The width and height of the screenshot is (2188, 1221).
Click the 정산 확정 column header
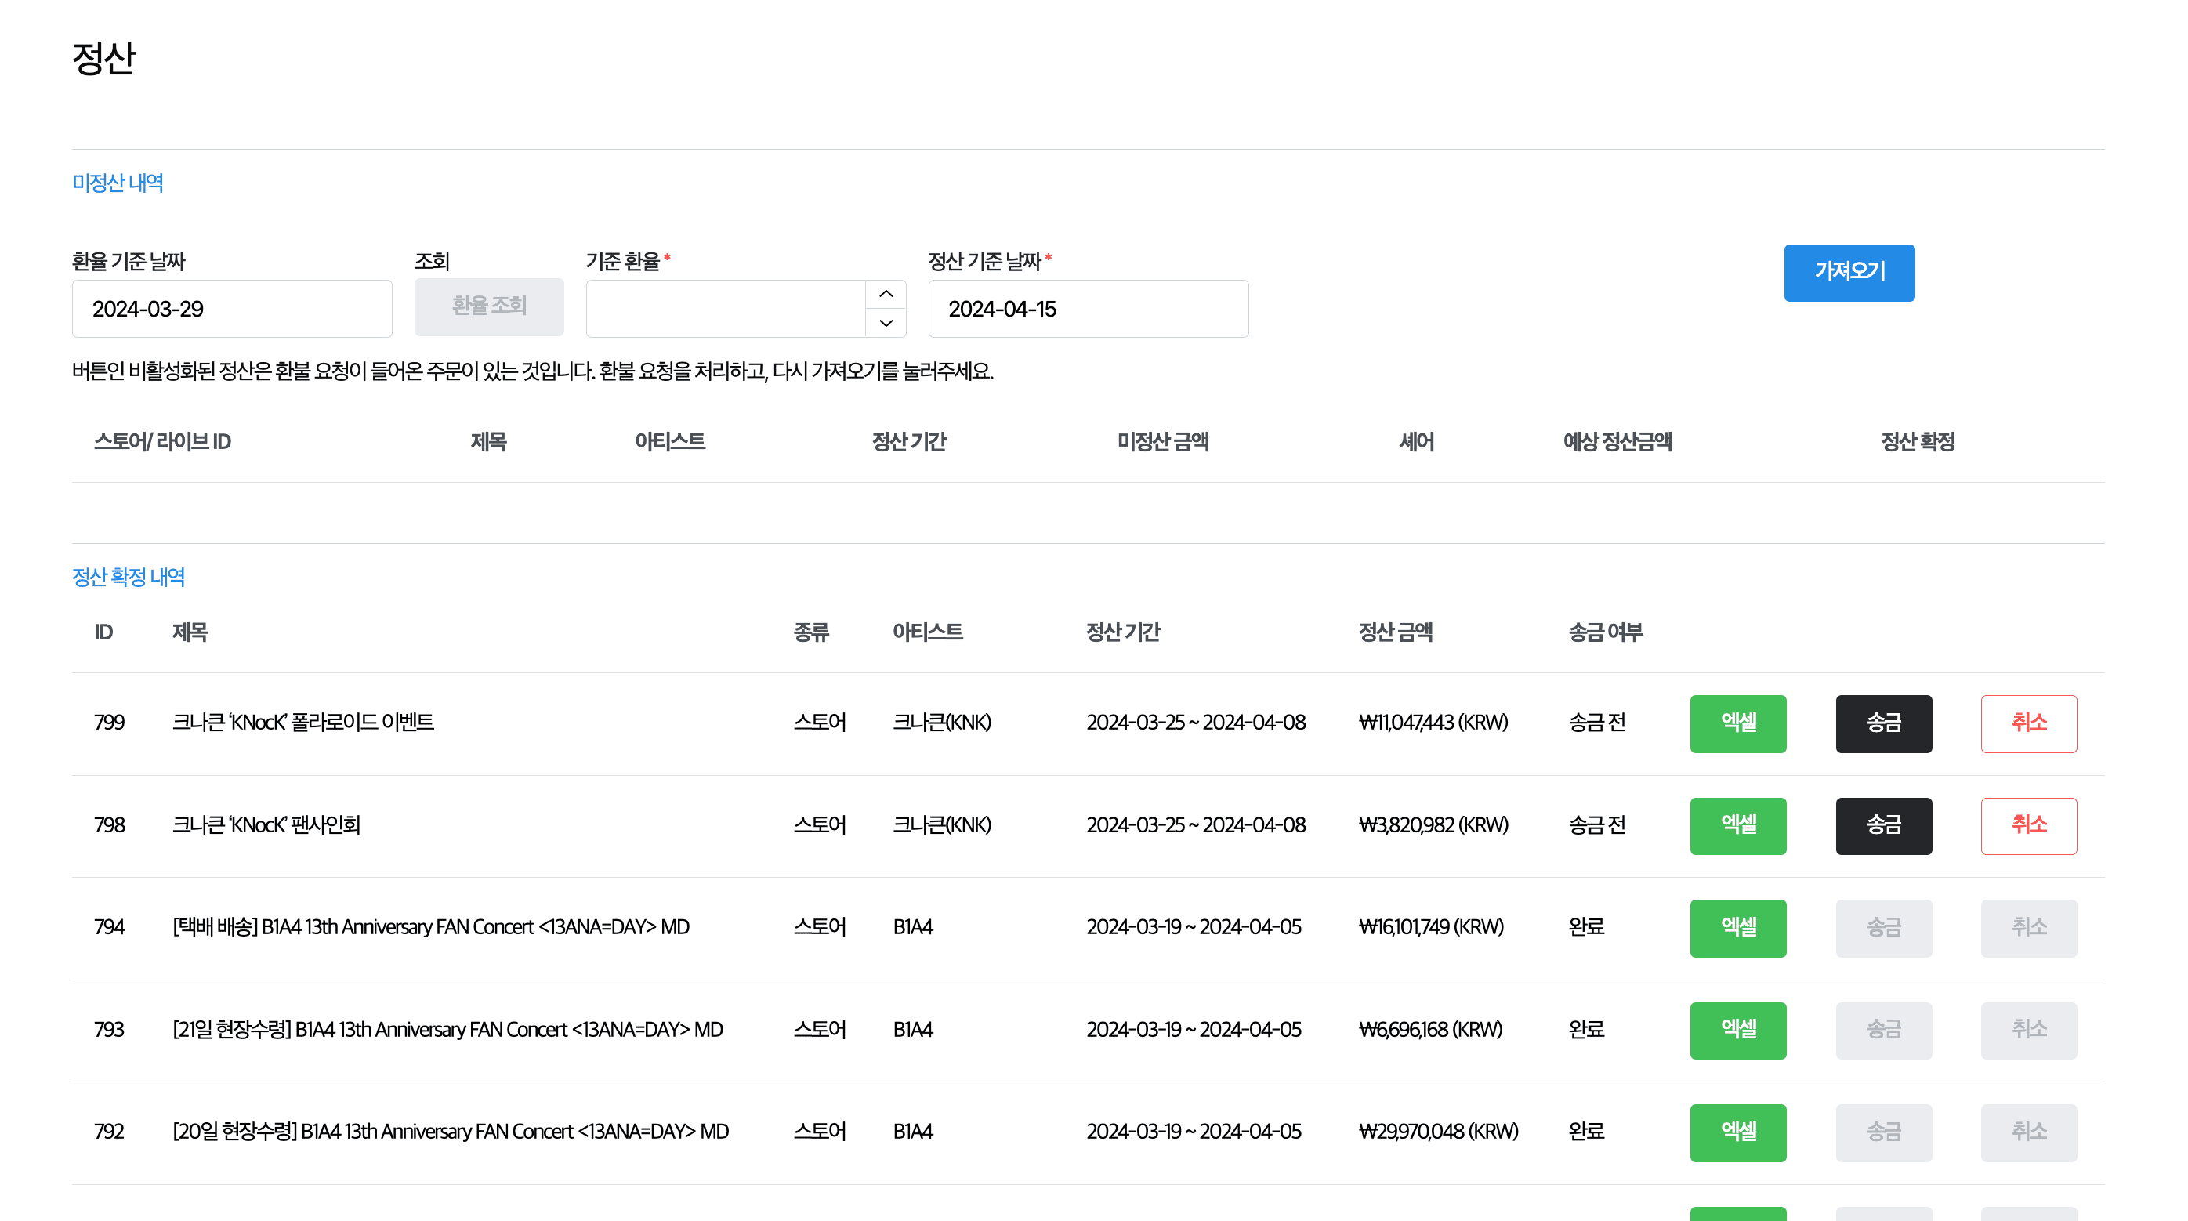1918,443
